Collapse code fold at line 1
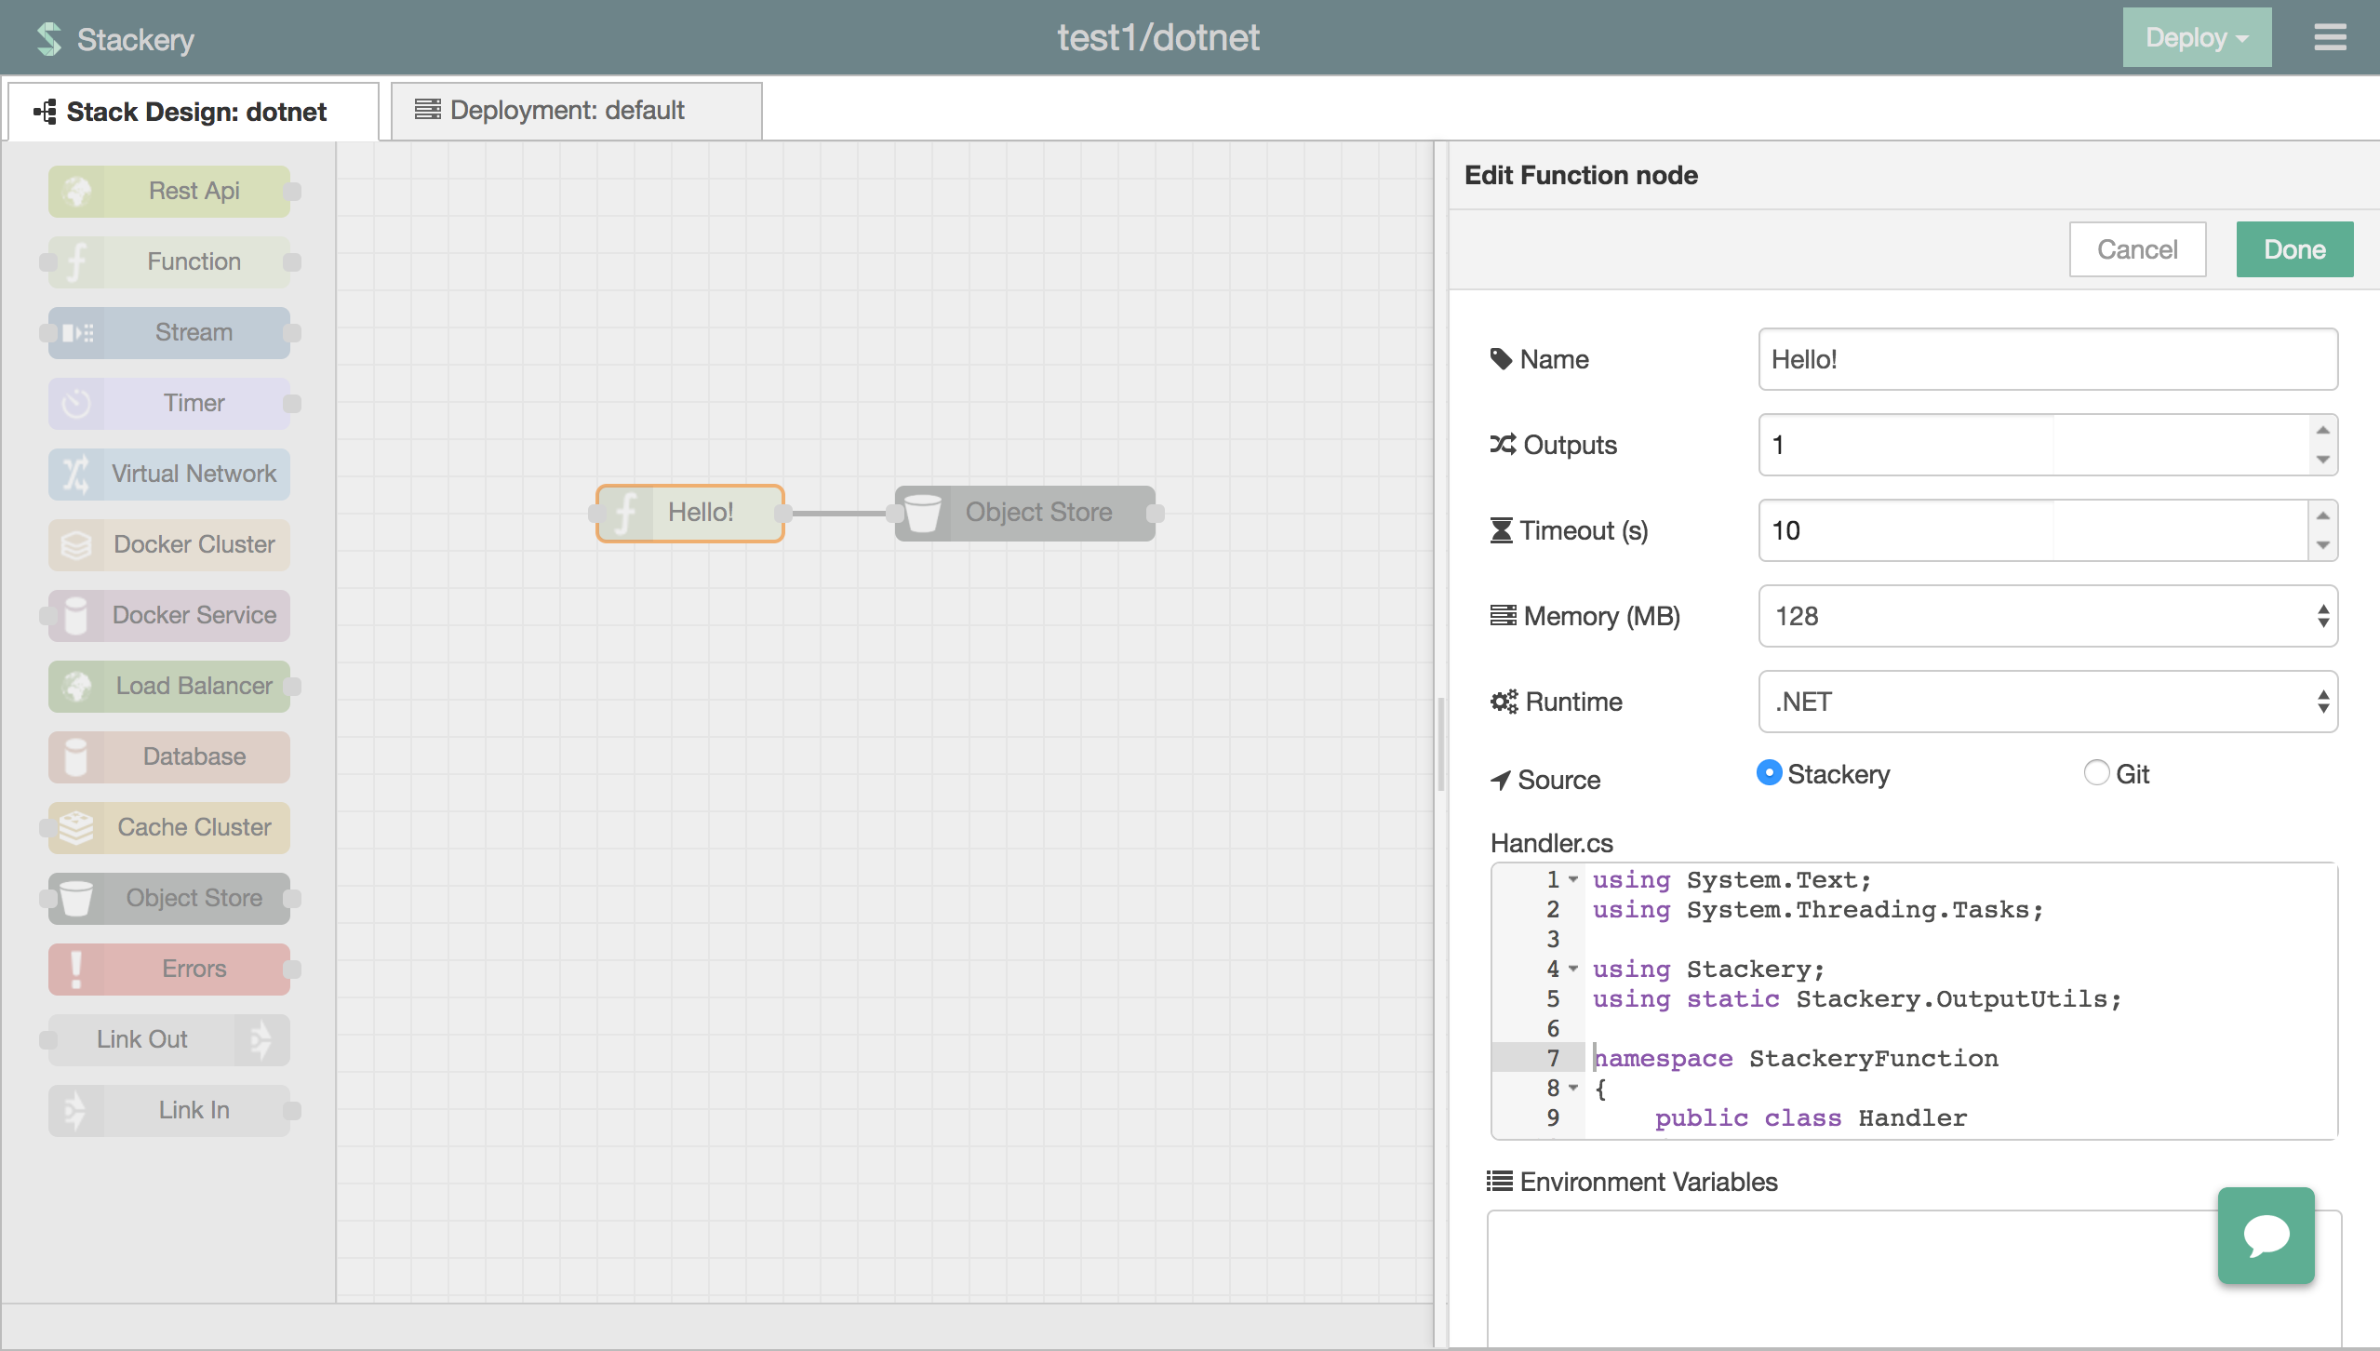Screen dimensions: 2380x1351 pyautogui.click(x=1573, y=879)
